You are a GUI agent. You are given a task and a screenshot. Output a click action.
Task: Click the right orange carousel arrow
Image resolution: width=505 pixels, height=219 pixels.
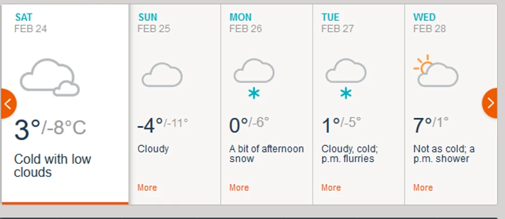pyautogui.click(x=490, y=103)
